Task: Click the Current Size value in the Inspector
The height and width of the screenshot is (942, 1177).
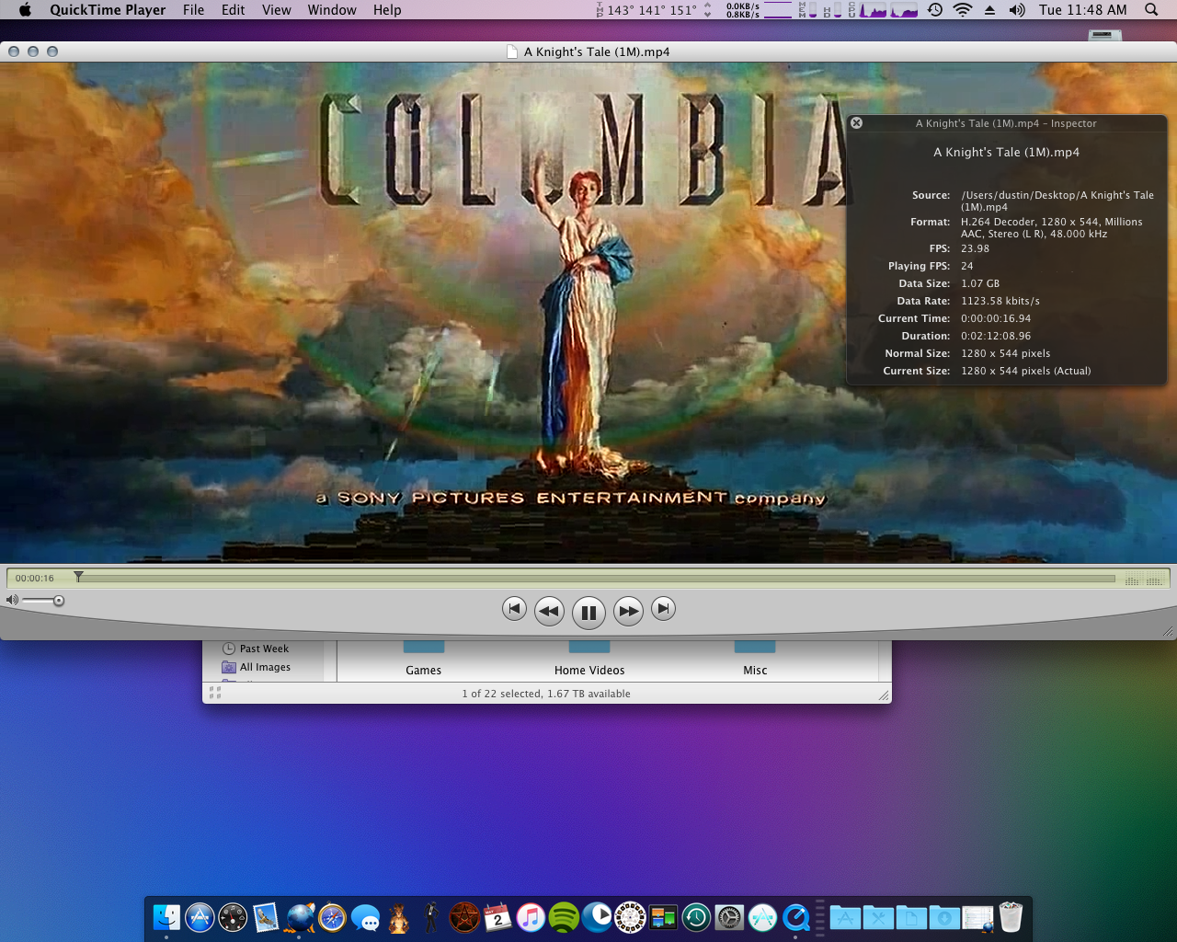Action: (1026, 371)
